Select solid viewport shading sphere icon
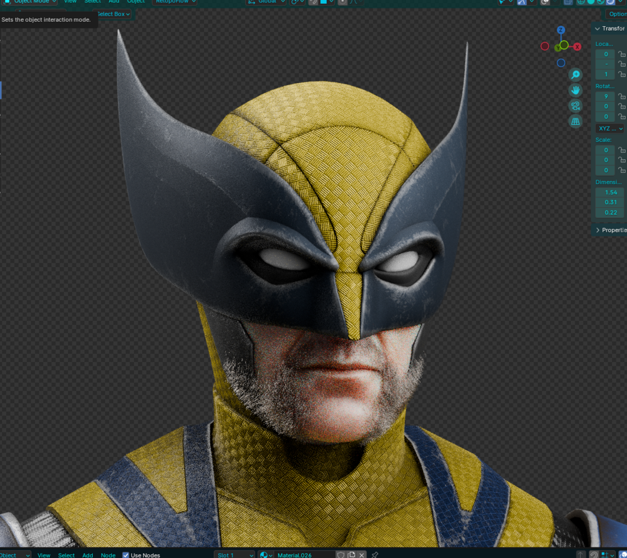Viewport: 627px width, 558px height. point(591,2)
